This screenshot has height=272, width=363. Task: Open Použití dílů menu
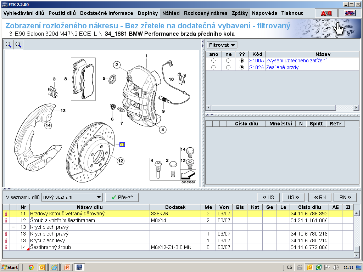[x=62, y=13]
